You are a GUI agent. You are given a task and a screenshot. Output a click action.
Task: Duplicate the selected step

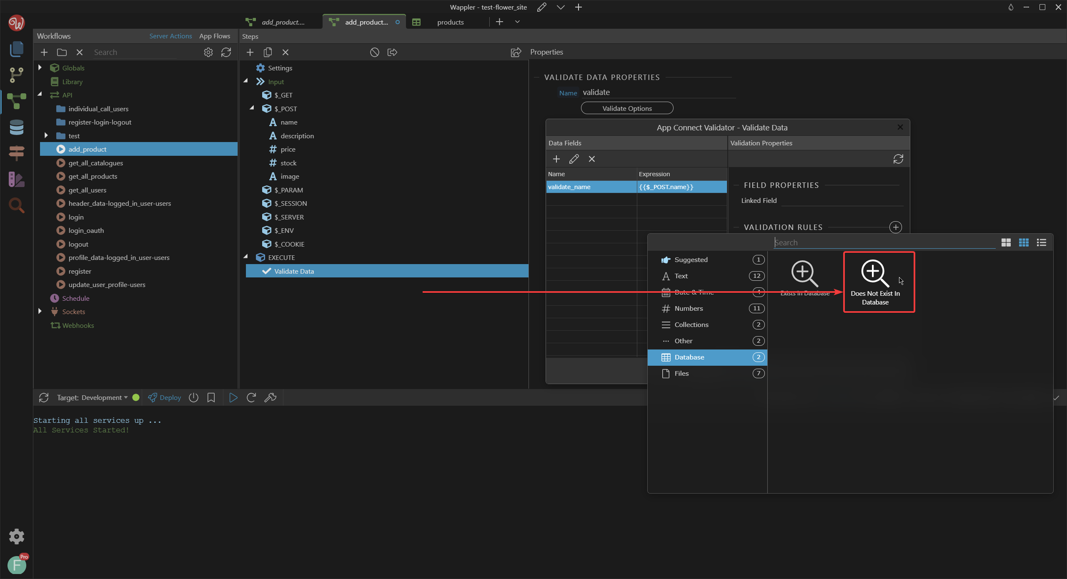[268, 52]
